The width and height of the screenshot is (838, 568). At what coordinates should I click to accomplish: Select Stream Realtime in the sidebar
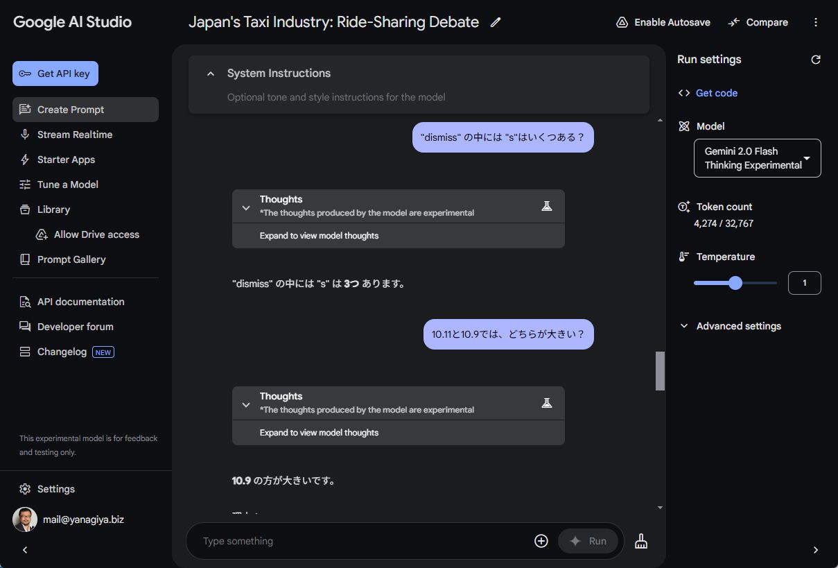click(x=75, y=134)
